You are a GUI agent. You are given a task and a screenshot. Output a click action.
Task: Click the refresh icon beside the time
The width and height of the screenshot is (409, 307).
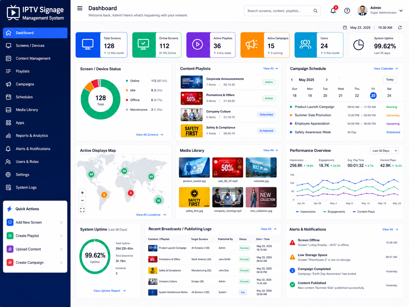coord(400,27)
